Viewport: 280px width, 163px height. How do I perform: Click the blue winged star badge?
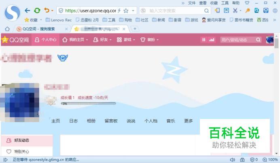63,58
